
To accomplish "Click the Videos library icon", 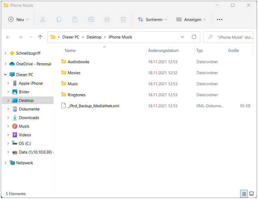I will point(15,135).
